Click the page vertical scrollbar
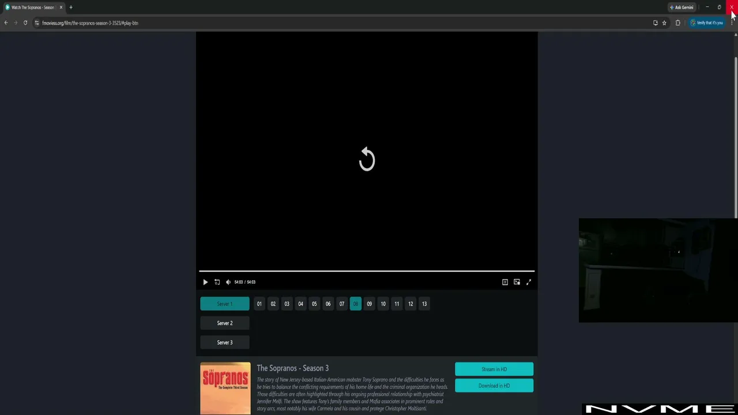This screenshot has height=415, width=738. 736,137
